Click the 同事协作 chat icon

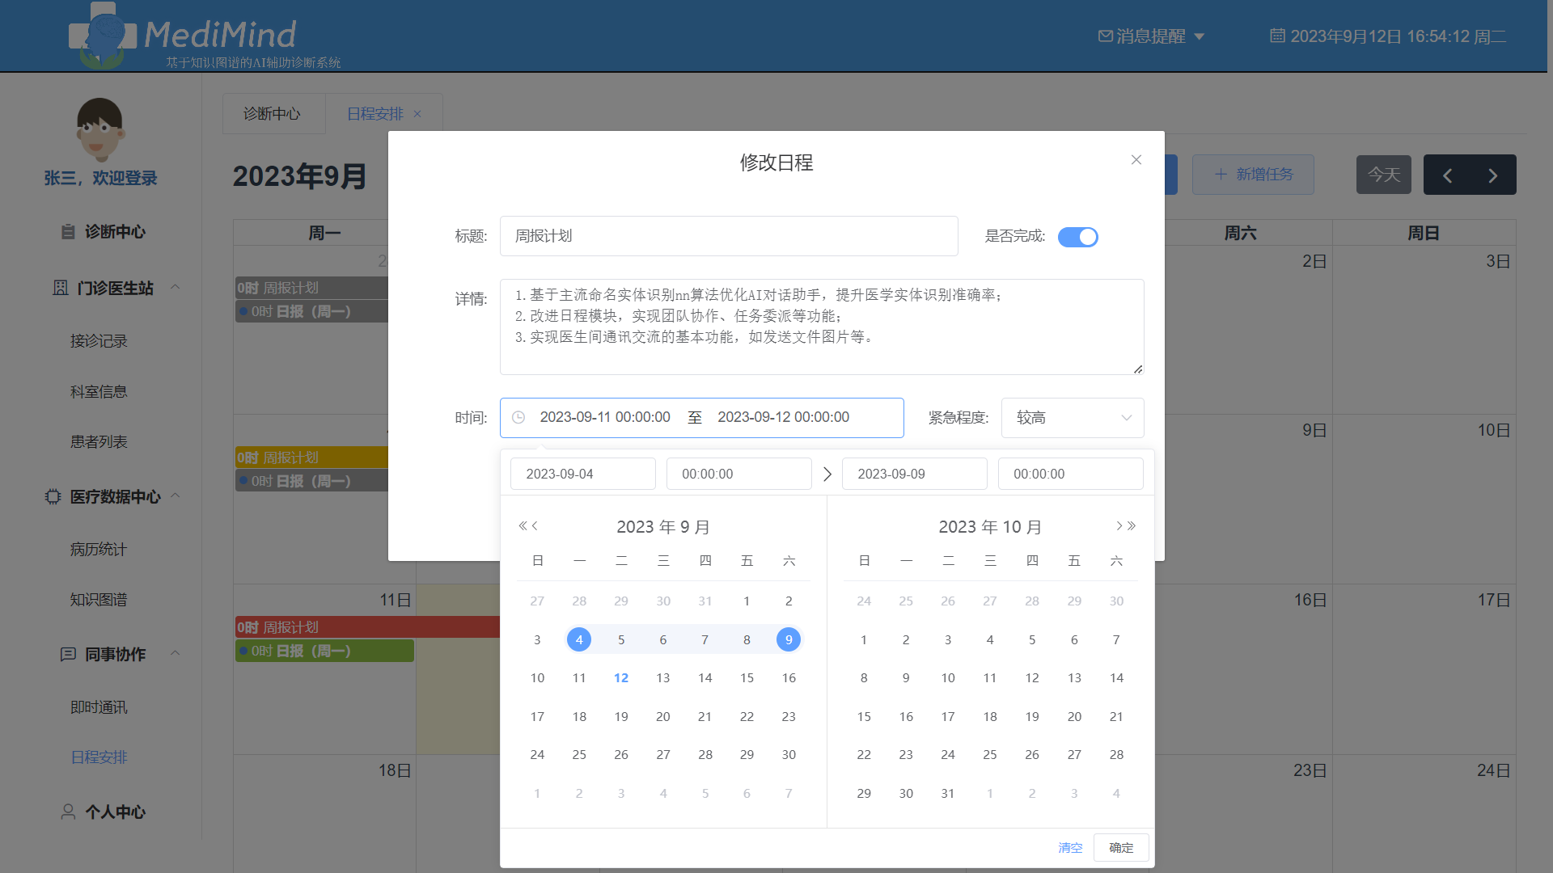coord(68,654)
